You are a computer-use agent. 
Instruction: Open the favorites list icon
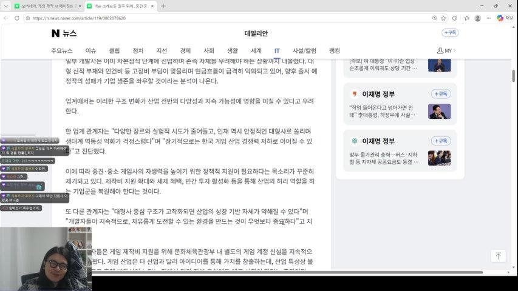466,18
